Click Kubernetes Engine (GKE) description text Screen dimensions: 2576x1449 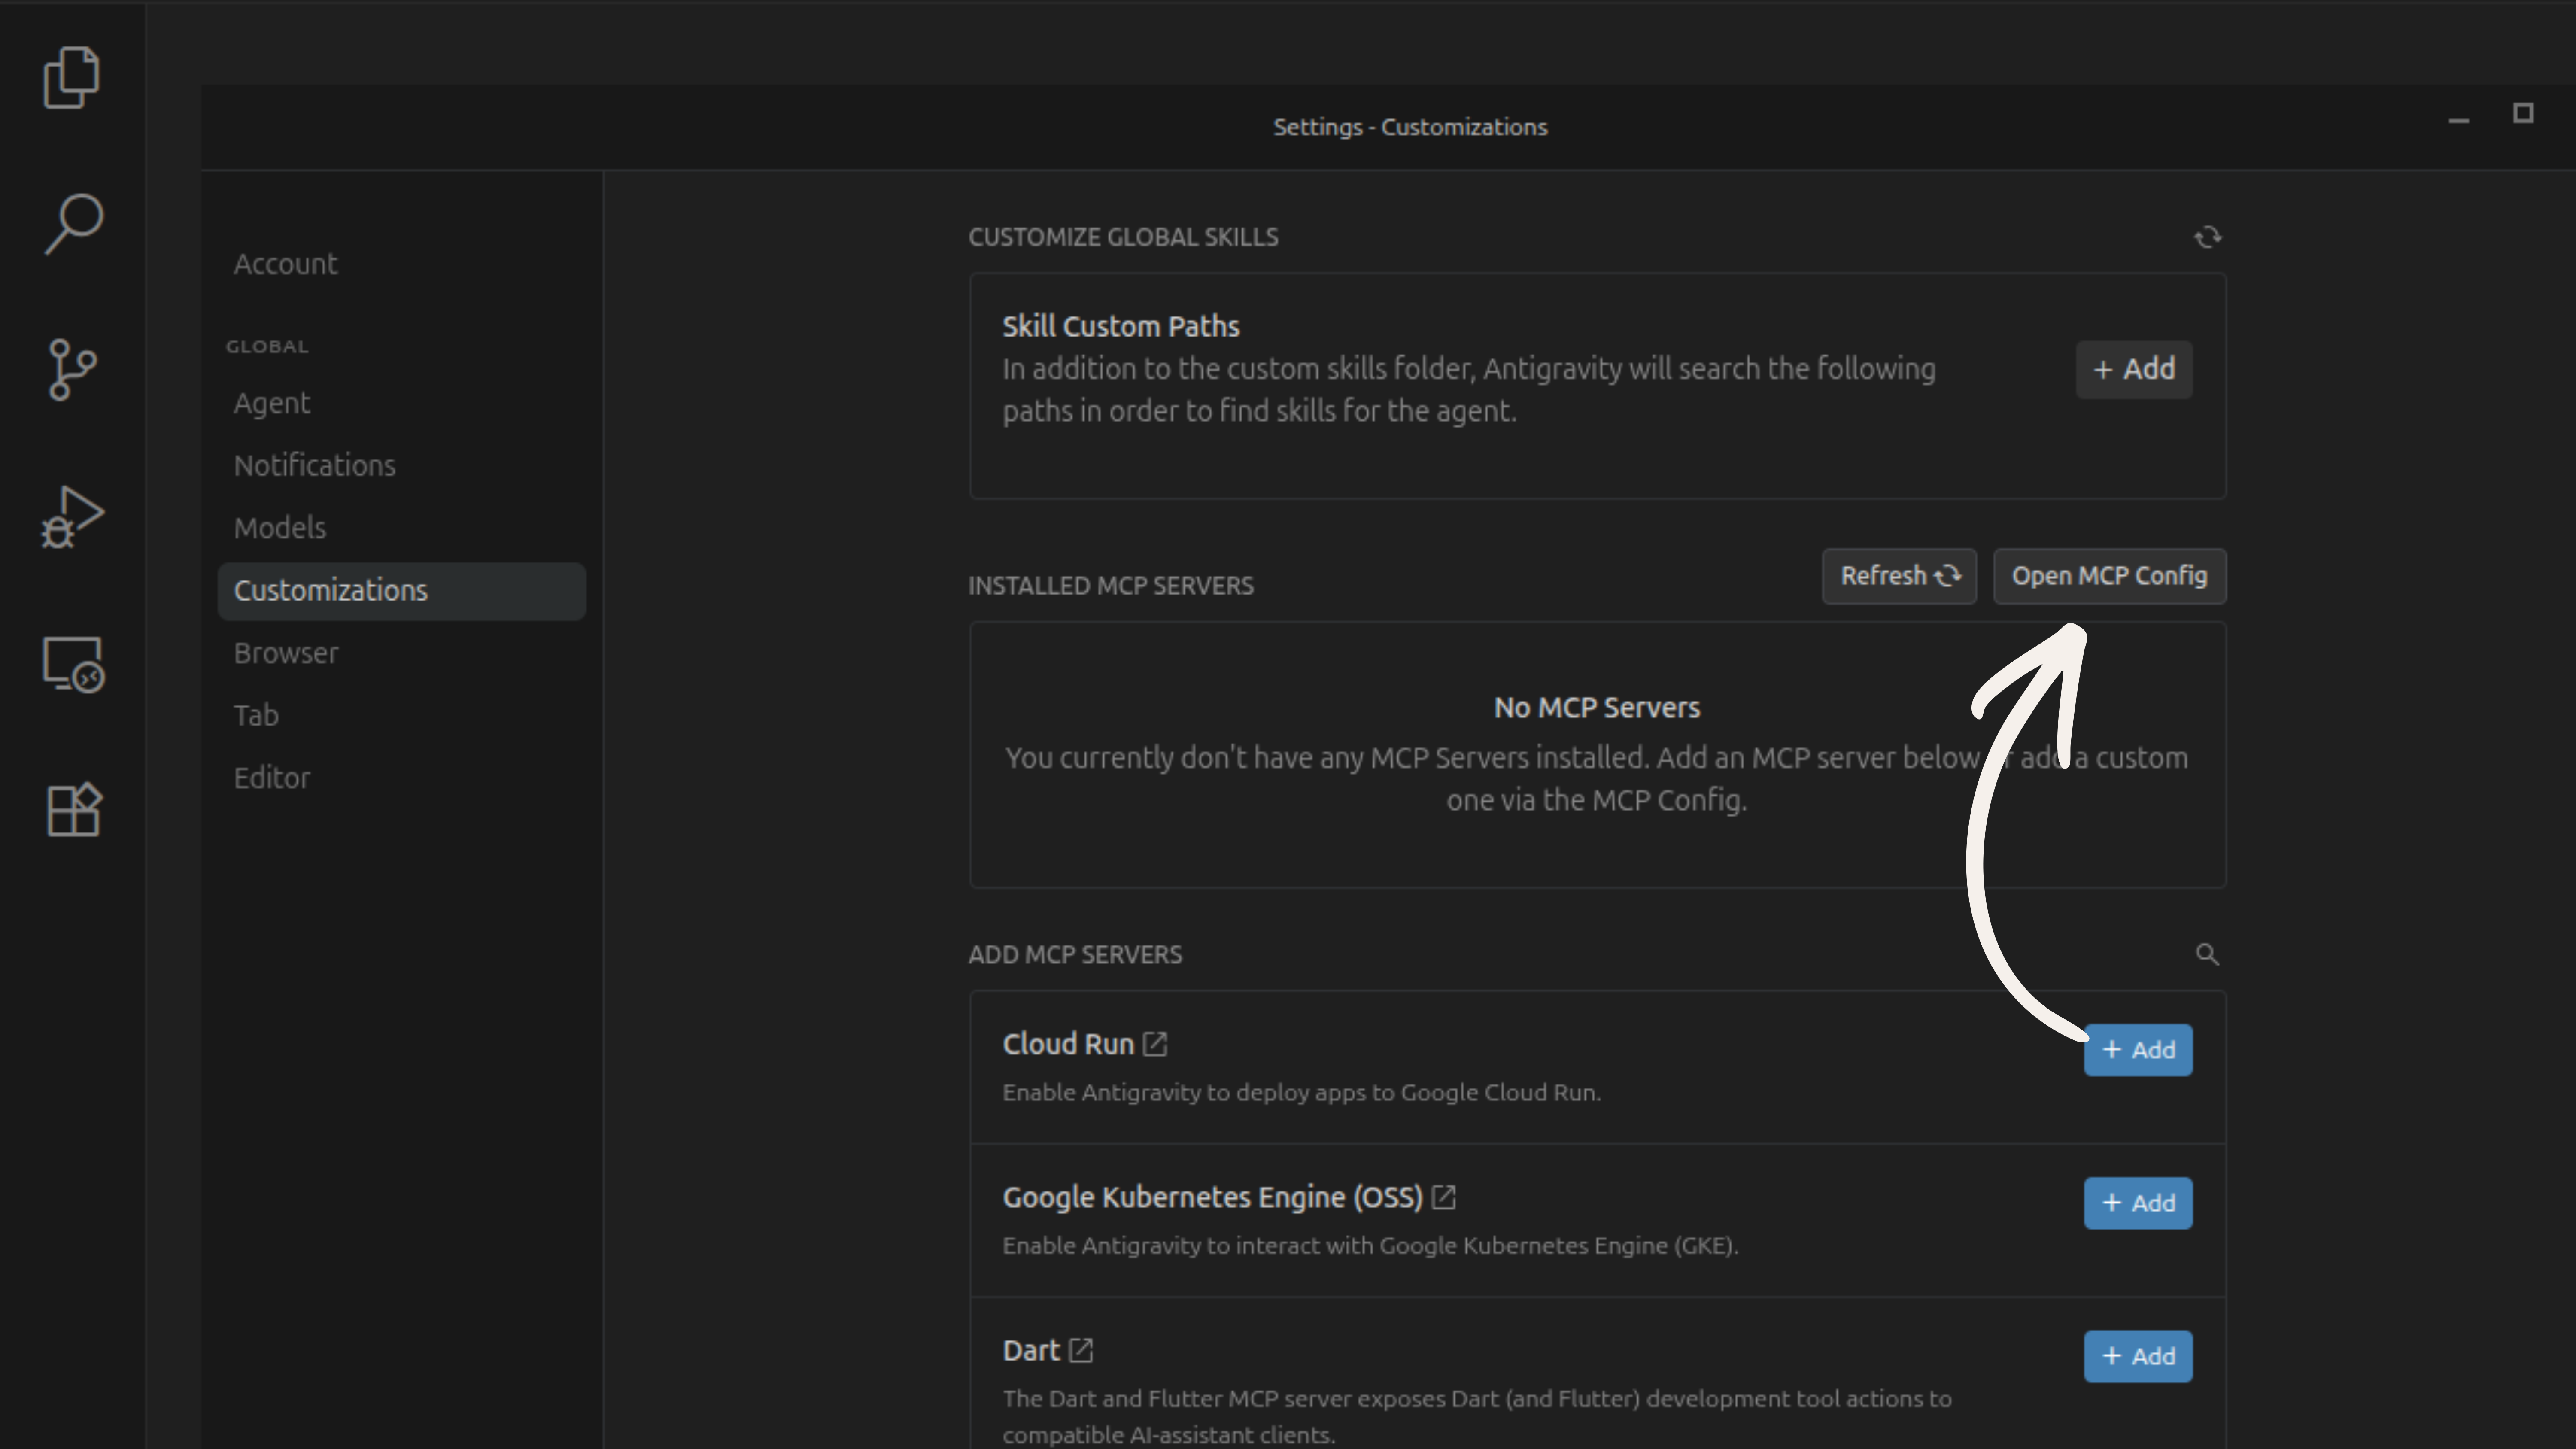pyautogui.click(x=1370, y=1246)
